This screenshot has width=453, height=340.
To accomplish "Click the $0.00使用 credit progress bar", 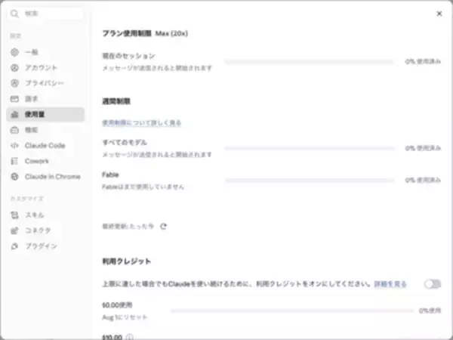I will tap(291, 311).
